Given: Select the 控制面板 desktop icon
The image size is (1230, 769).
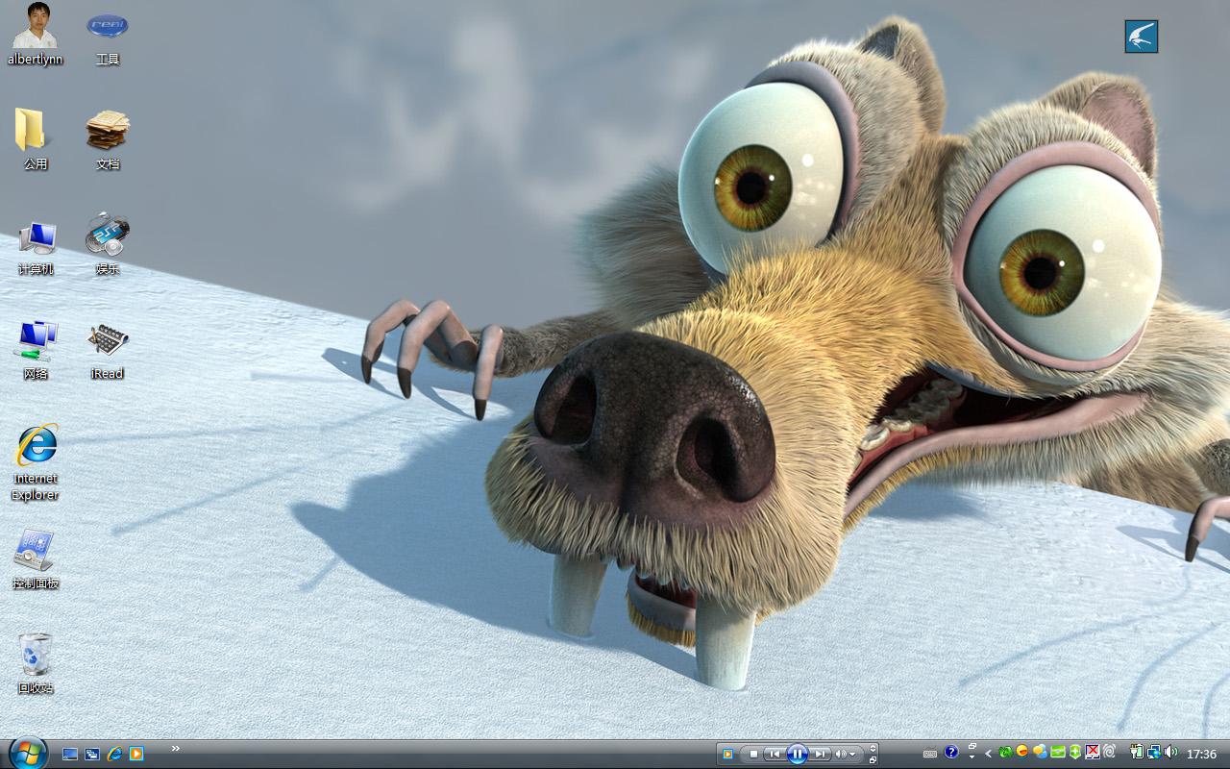Looking at the screenshot, I should 36,559.
